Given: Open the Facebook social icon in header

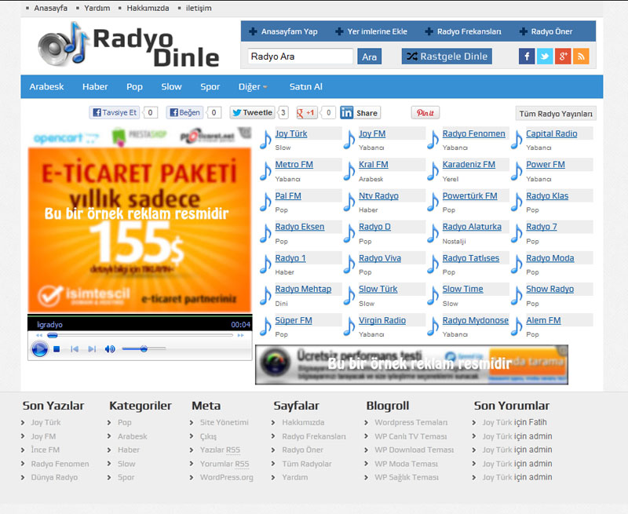Looking at the screenshot, I should 527,57.
